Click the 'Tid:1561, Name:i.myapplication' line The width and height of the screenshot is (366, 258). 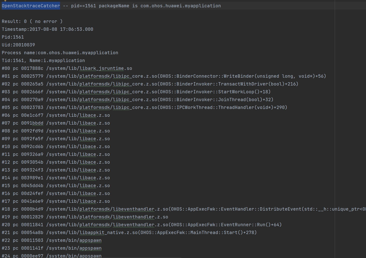[43, 61]
